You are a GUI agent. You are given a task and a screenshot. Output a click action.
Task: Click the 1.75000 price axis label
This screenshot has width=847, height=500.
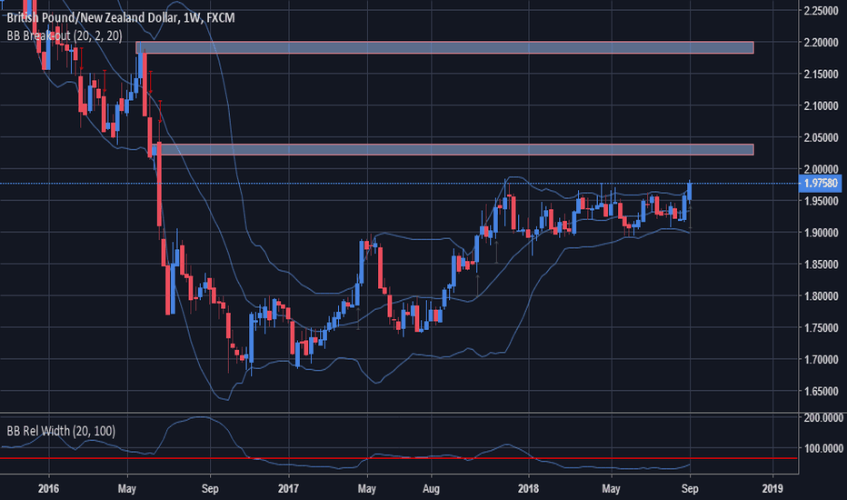[x=821, y=328]
